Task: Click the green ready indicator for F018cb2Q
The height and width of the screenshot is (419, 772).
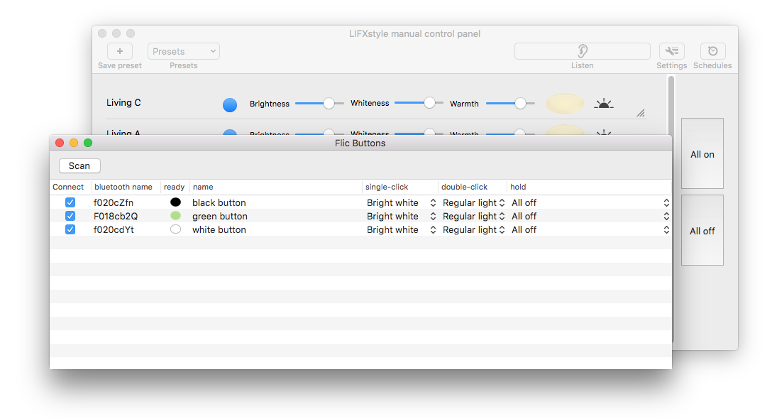Action: click(175, 216)
